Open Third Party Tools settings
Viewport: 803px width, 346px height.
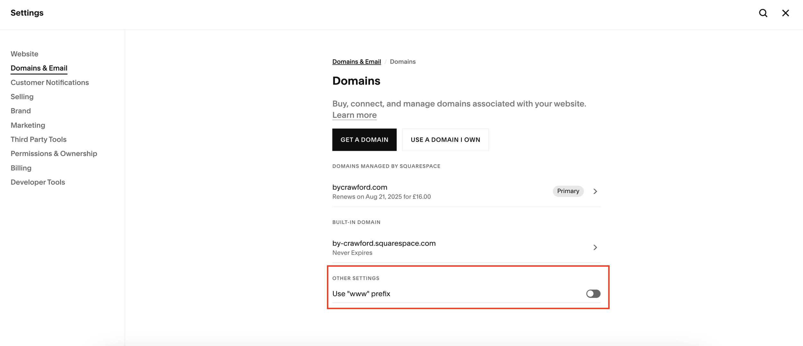[39, 139]
